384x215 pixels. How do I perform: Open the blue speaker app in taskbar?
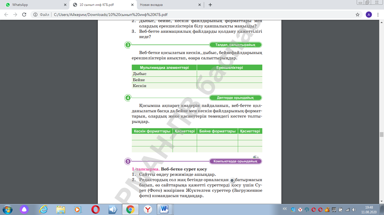pos(113,209)
